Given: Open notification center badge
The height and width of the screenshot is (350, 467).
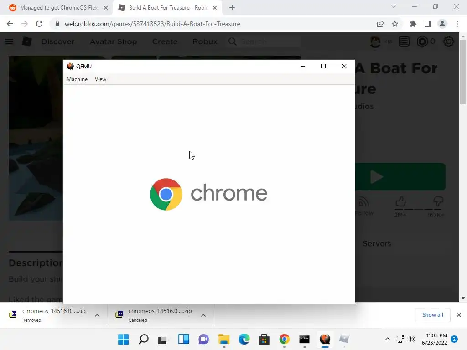Looking at the screenshot, I should [x=454, y=339].
